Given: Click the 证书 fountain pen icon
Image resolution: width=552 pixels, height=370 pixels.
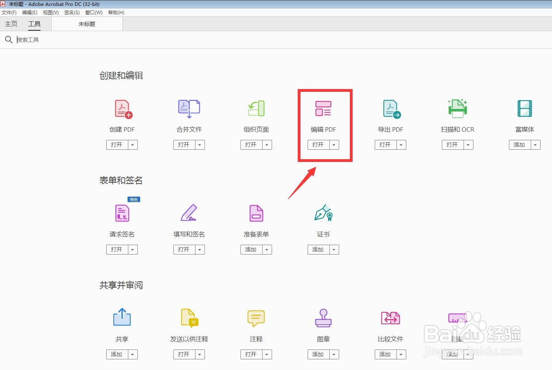Looking at the screenshot, I should 323,213.
